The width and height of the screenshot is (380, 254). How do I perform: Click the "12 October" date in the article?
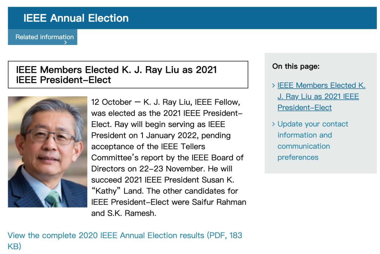(x=111, y=102)
